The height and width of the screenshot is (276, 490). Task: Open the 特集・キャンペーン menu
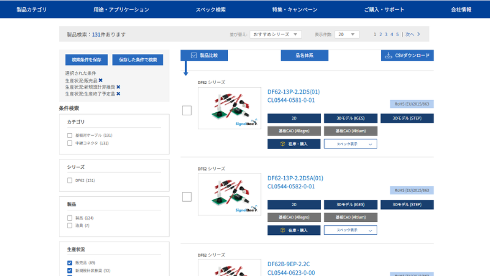[x=295, y=9]
